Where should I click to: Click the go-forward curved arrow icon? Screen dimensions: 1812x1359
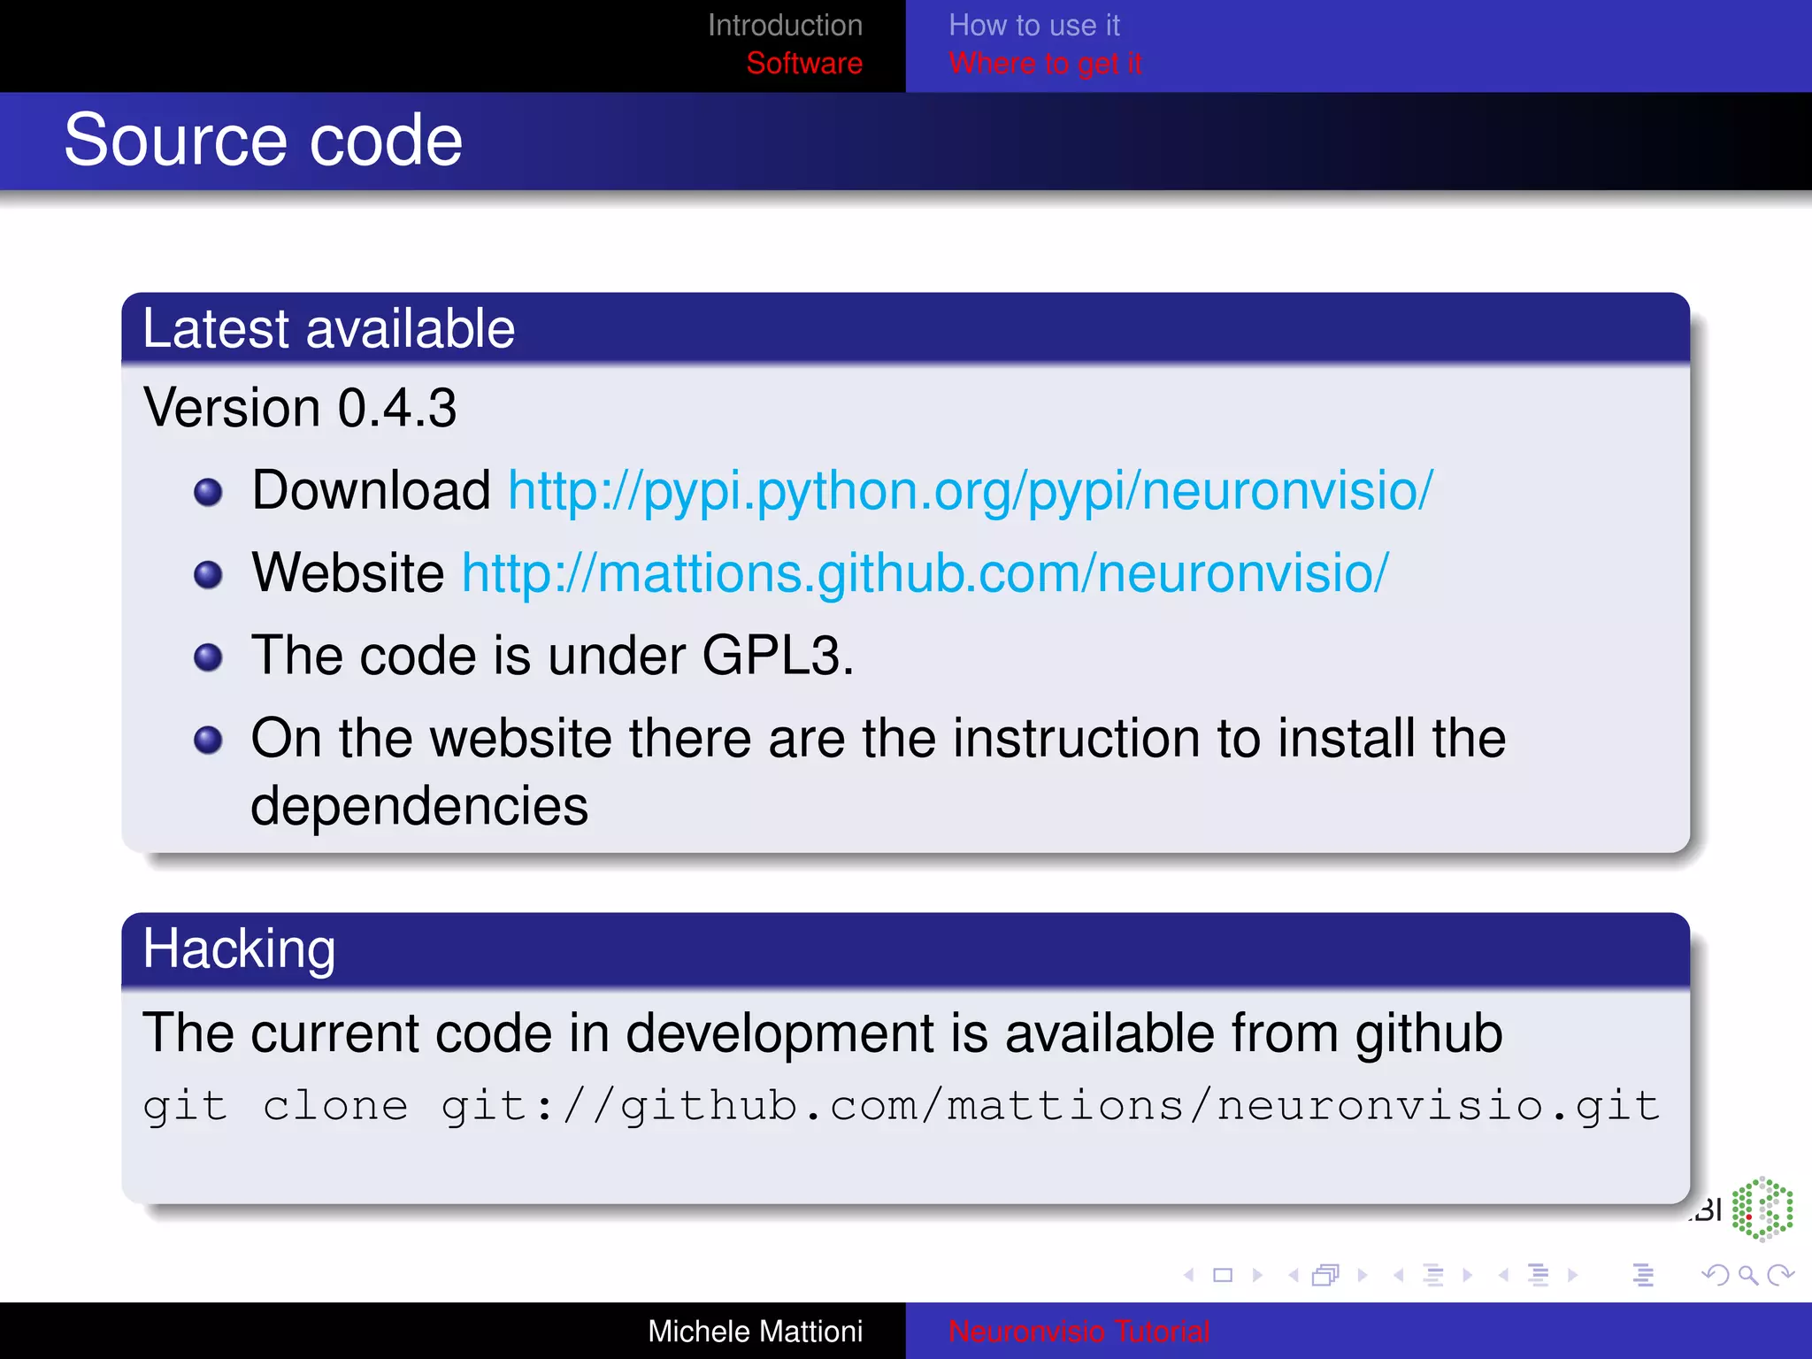pos(1780,1275)
